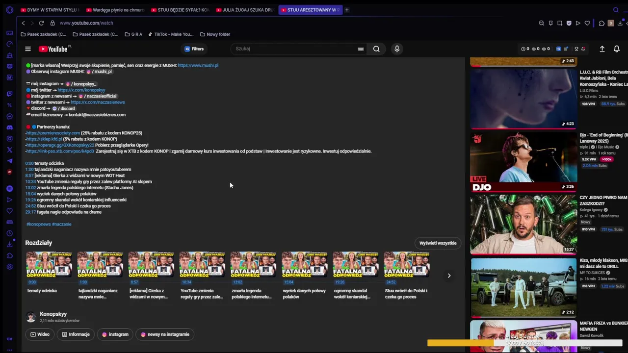This screenshot has width=628, height=353.
Task: Open Telegram in the browser sidebar
Action: coord(9,161)
